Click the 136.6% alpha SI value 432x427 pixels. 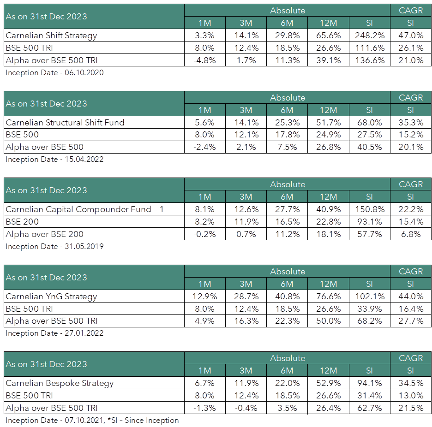click(x=369, y=60)
